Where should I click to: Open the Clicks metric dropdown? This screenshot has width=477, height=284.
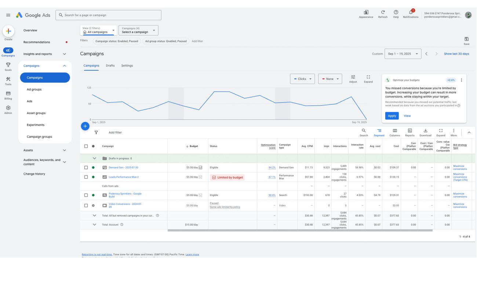click(302, 79)
